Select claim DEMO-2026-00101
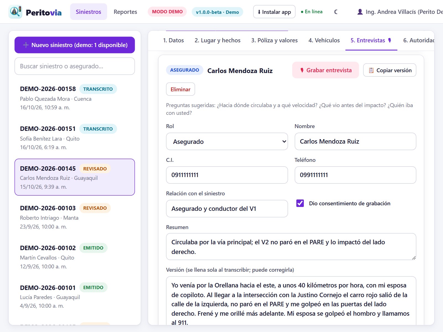The height and width of the screenshot is (332, 443). 75,296
